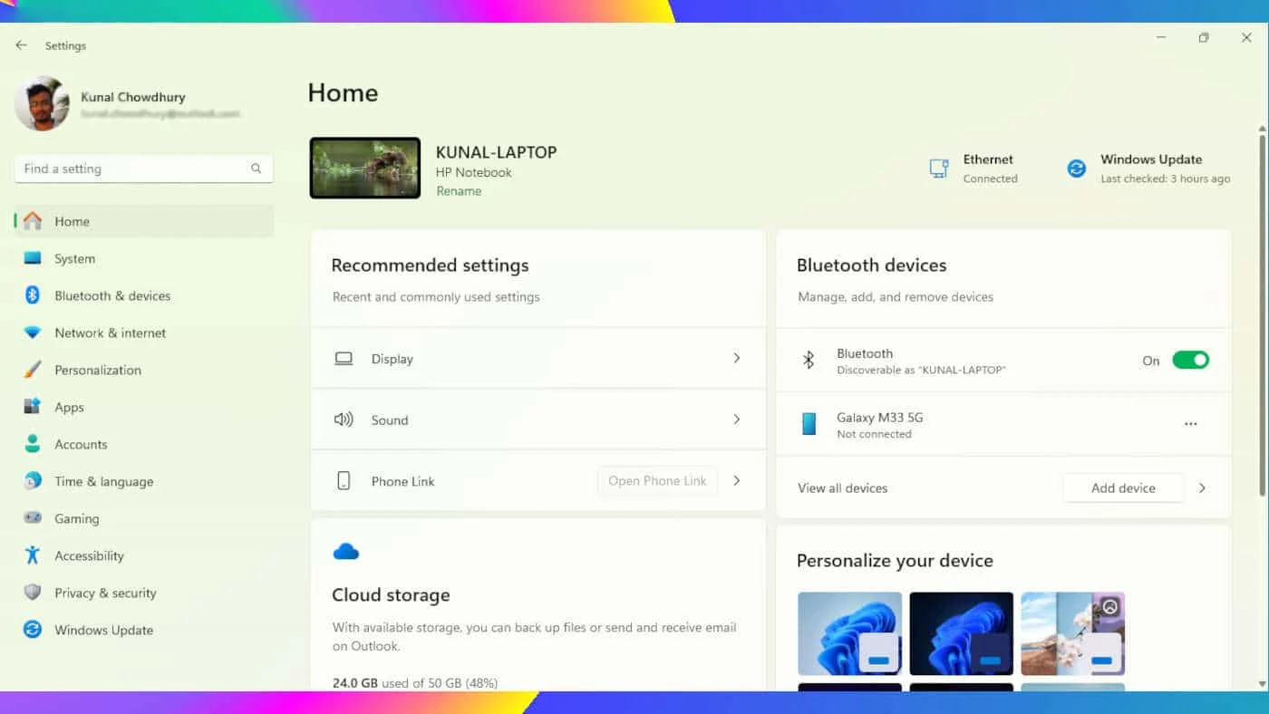Image resolution: width=1269 pixels, height=714 pixels.
Task: Click the Personalization paintbrush icon
Action: pyautogui.click(x=33, y=370)
